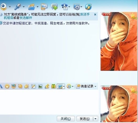
Task: Open the magic emoticon icon
Action: [14, 86]
